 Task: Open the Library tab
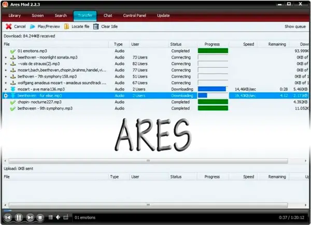click(15, 16)
